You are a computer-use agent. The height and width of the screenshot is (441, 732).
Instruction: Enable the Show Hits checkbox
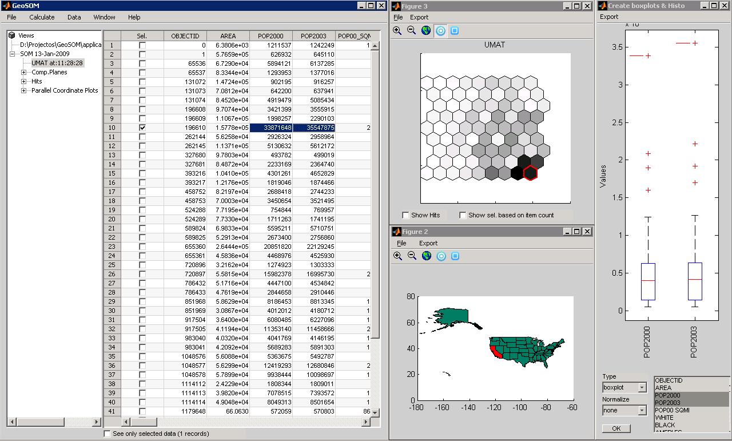(x=405, y=215)
